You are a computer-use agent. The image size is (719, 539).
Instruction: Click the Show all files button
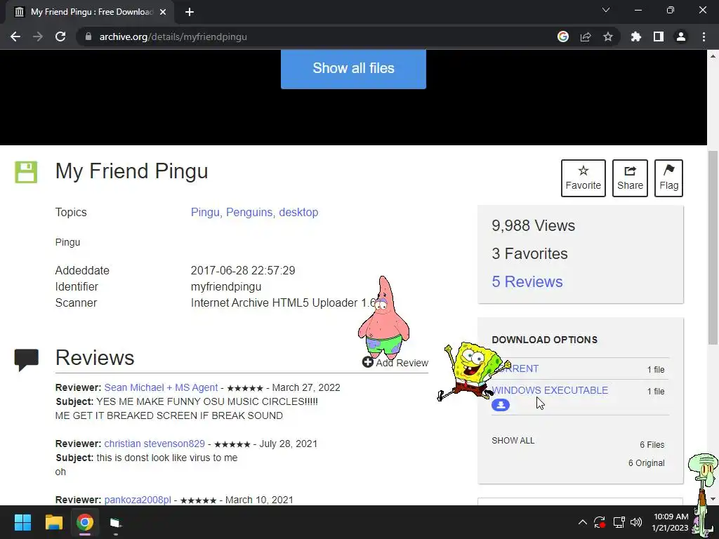[353, 69]
